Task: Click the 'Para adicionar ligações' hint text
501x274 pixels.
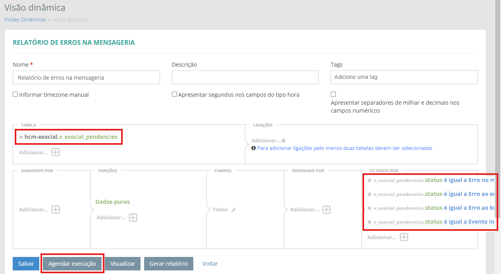Action: click(345, 148)
